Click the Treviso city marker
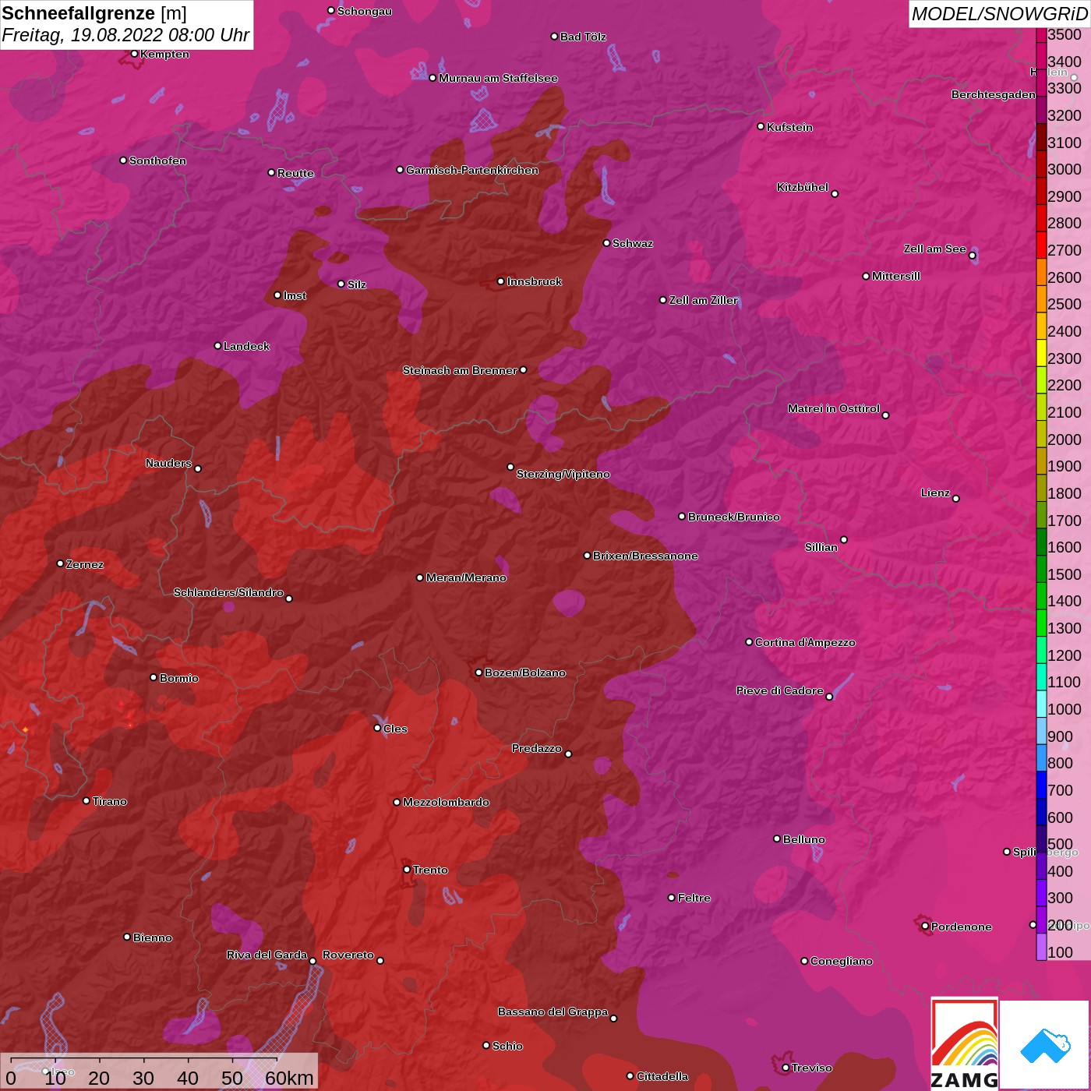This screenshot has height=1091, width=1091. (x=786, y=1068)
